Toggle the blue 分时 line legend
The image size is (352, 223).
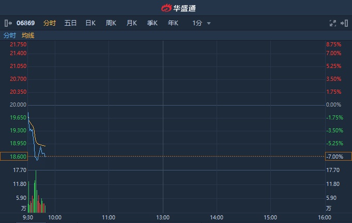10,36
